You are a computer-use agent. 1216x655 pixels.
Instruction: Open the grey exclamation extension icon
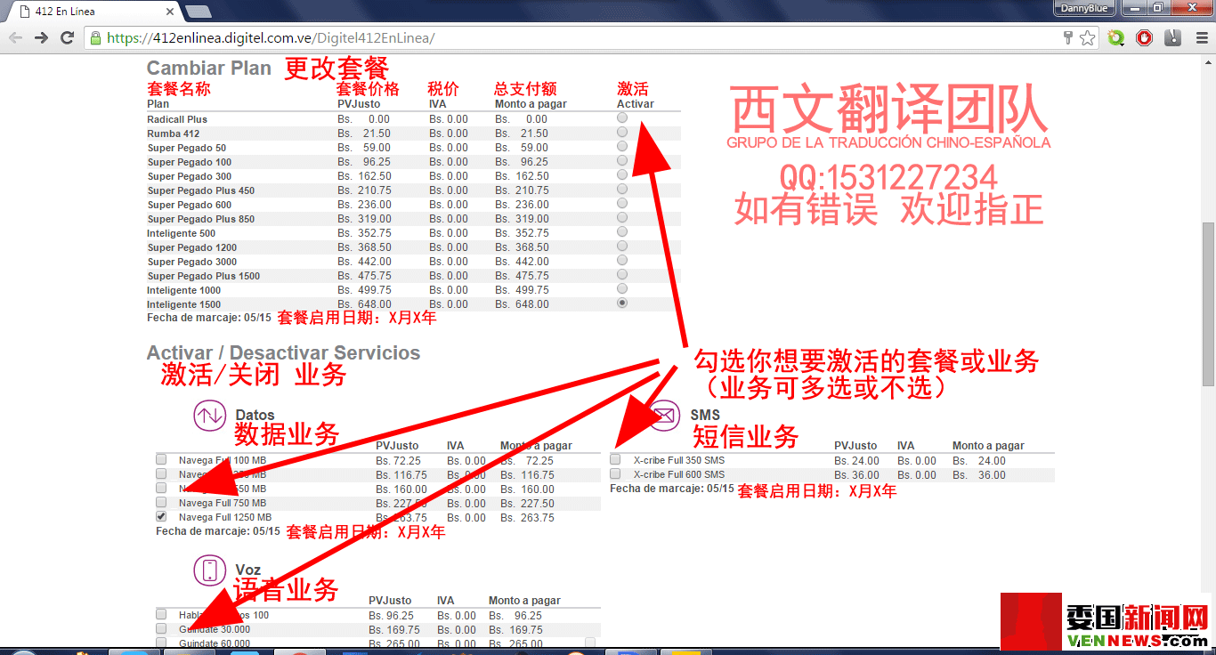pyautogui.click(x=1172, y=37)
